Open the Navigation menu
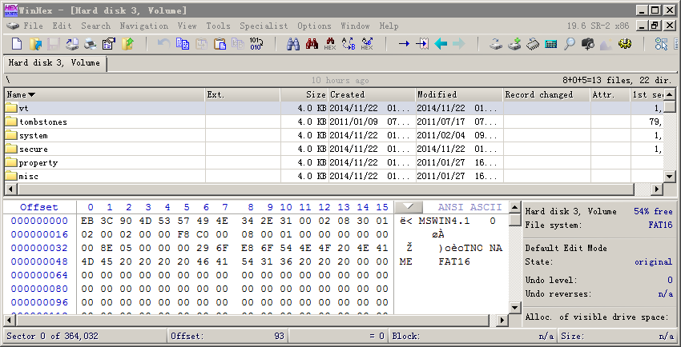Viewport: 681px width, 347px height. click(x=143, y=26)
